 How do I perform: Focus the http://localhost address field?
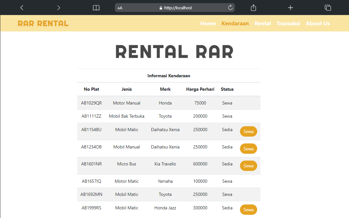175,8
